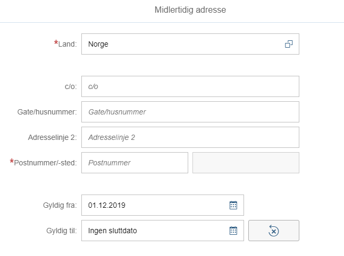Screen dimensions: 344x256
Task: Open calendar picker for Gyldig fra
Action: [x=233, y=205]
